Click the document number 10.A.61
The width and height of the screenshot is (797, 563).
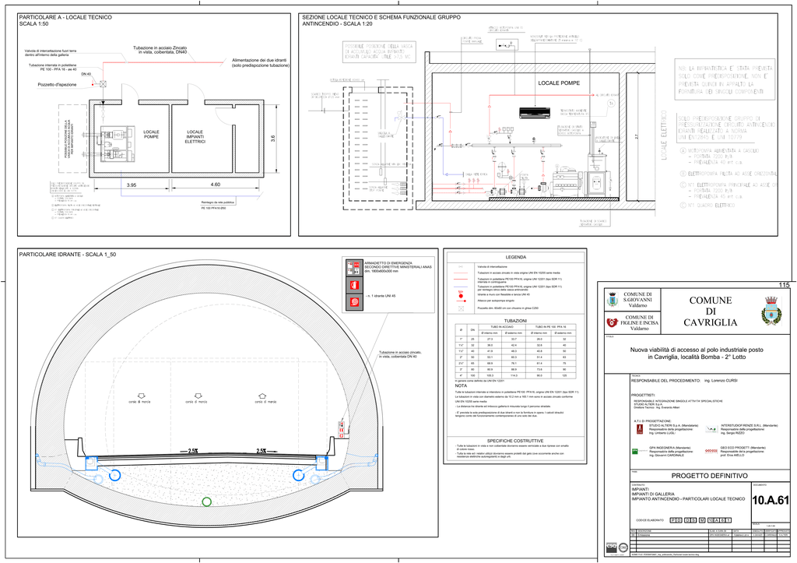(771, 501)
